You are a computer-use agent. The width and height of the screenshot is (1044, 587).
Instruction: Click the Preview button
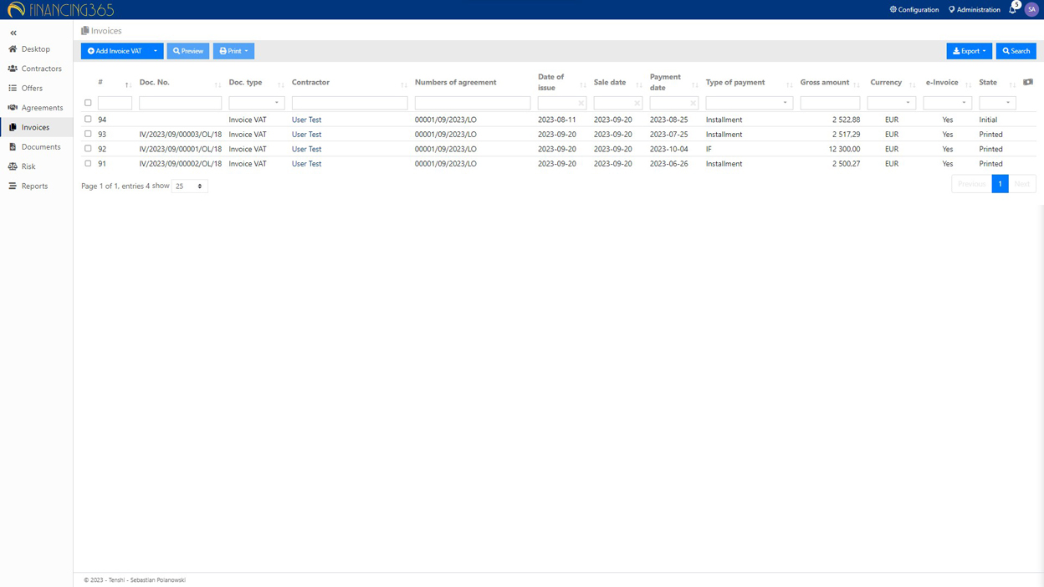(x=188, y=51)
